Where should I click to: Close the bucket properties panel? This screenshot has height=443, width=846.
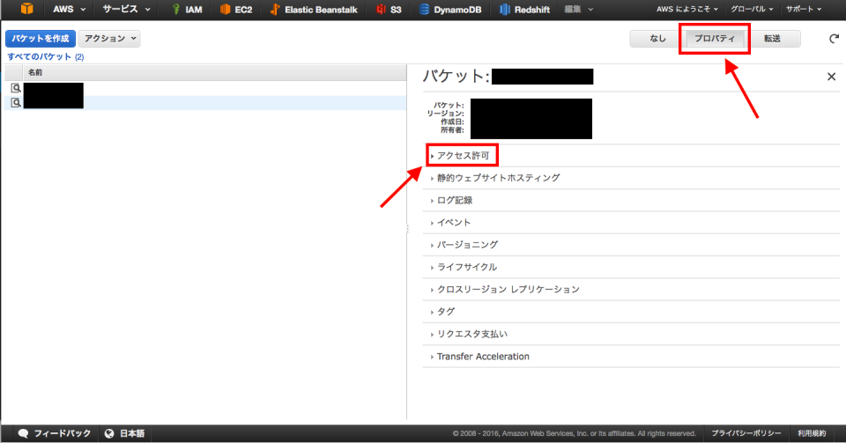coord(831,78)
